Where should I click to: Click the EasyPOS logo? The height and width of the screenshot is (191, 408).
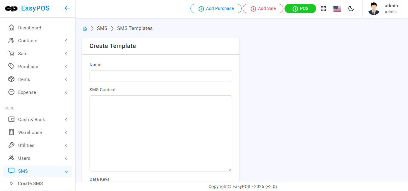pos(27,8)
